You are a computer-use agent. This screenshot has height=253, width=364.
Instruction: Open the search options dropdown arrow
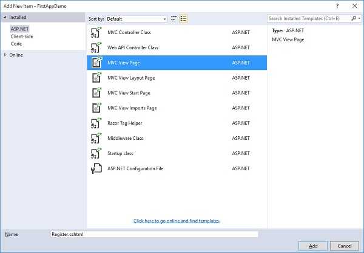pos(359,18)
